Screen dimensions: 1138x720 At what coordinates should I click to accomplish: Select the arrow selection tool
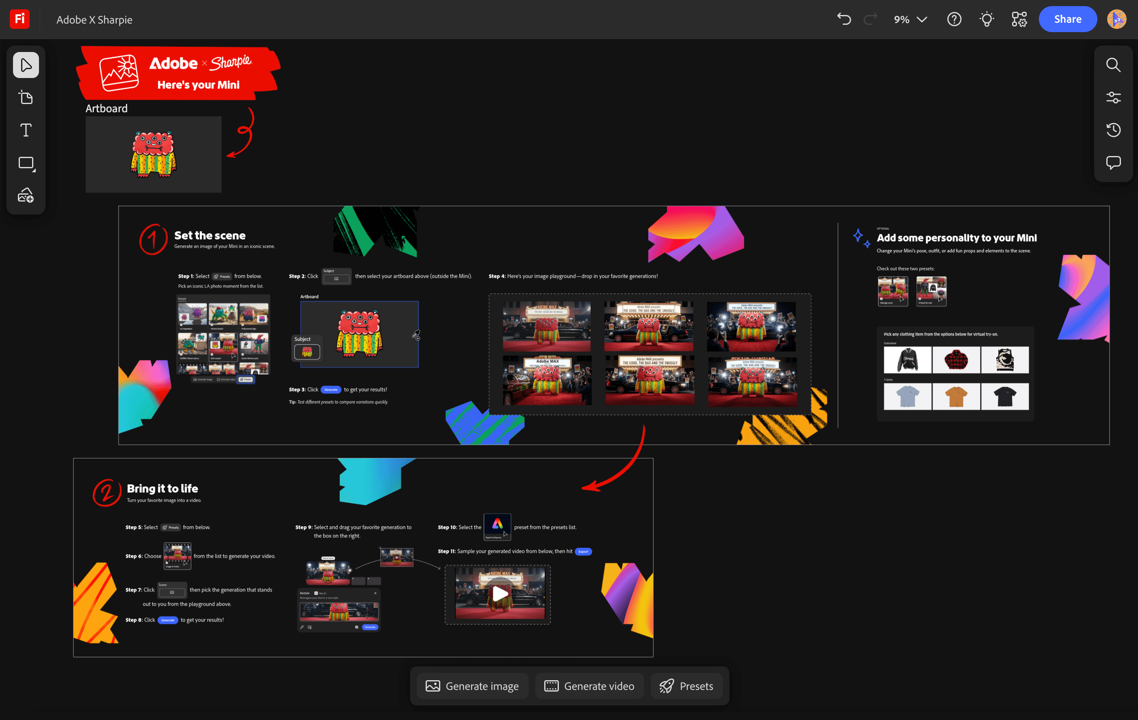pyautogui.click(x=26, y=65)
